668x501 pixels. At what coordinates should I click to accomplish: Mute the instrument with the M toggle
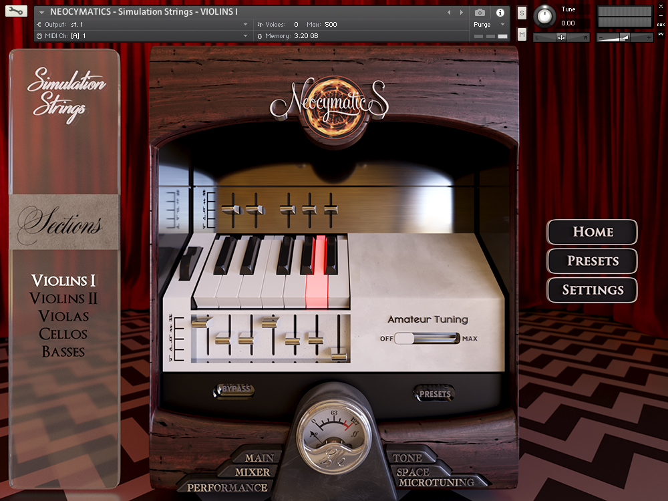coord(522,33)
